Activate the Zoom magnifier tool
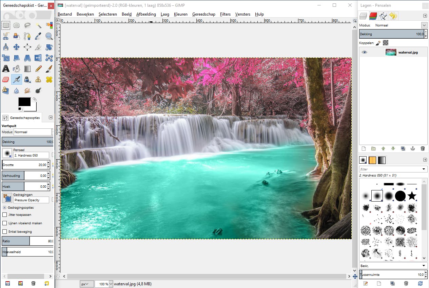 click(49, 36)
